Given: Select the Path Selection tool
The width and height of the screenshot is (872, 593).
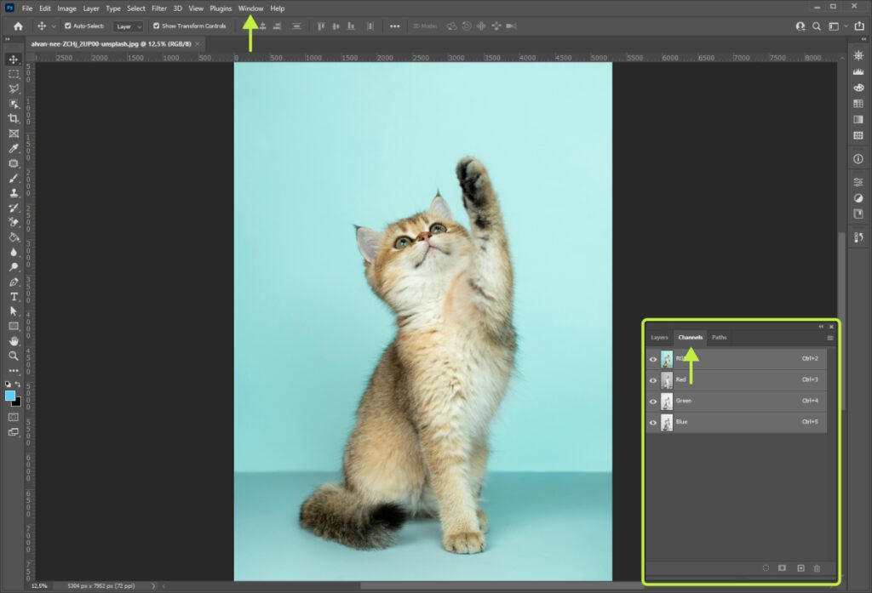Looking at the screenshot, I should coord(14,311).
